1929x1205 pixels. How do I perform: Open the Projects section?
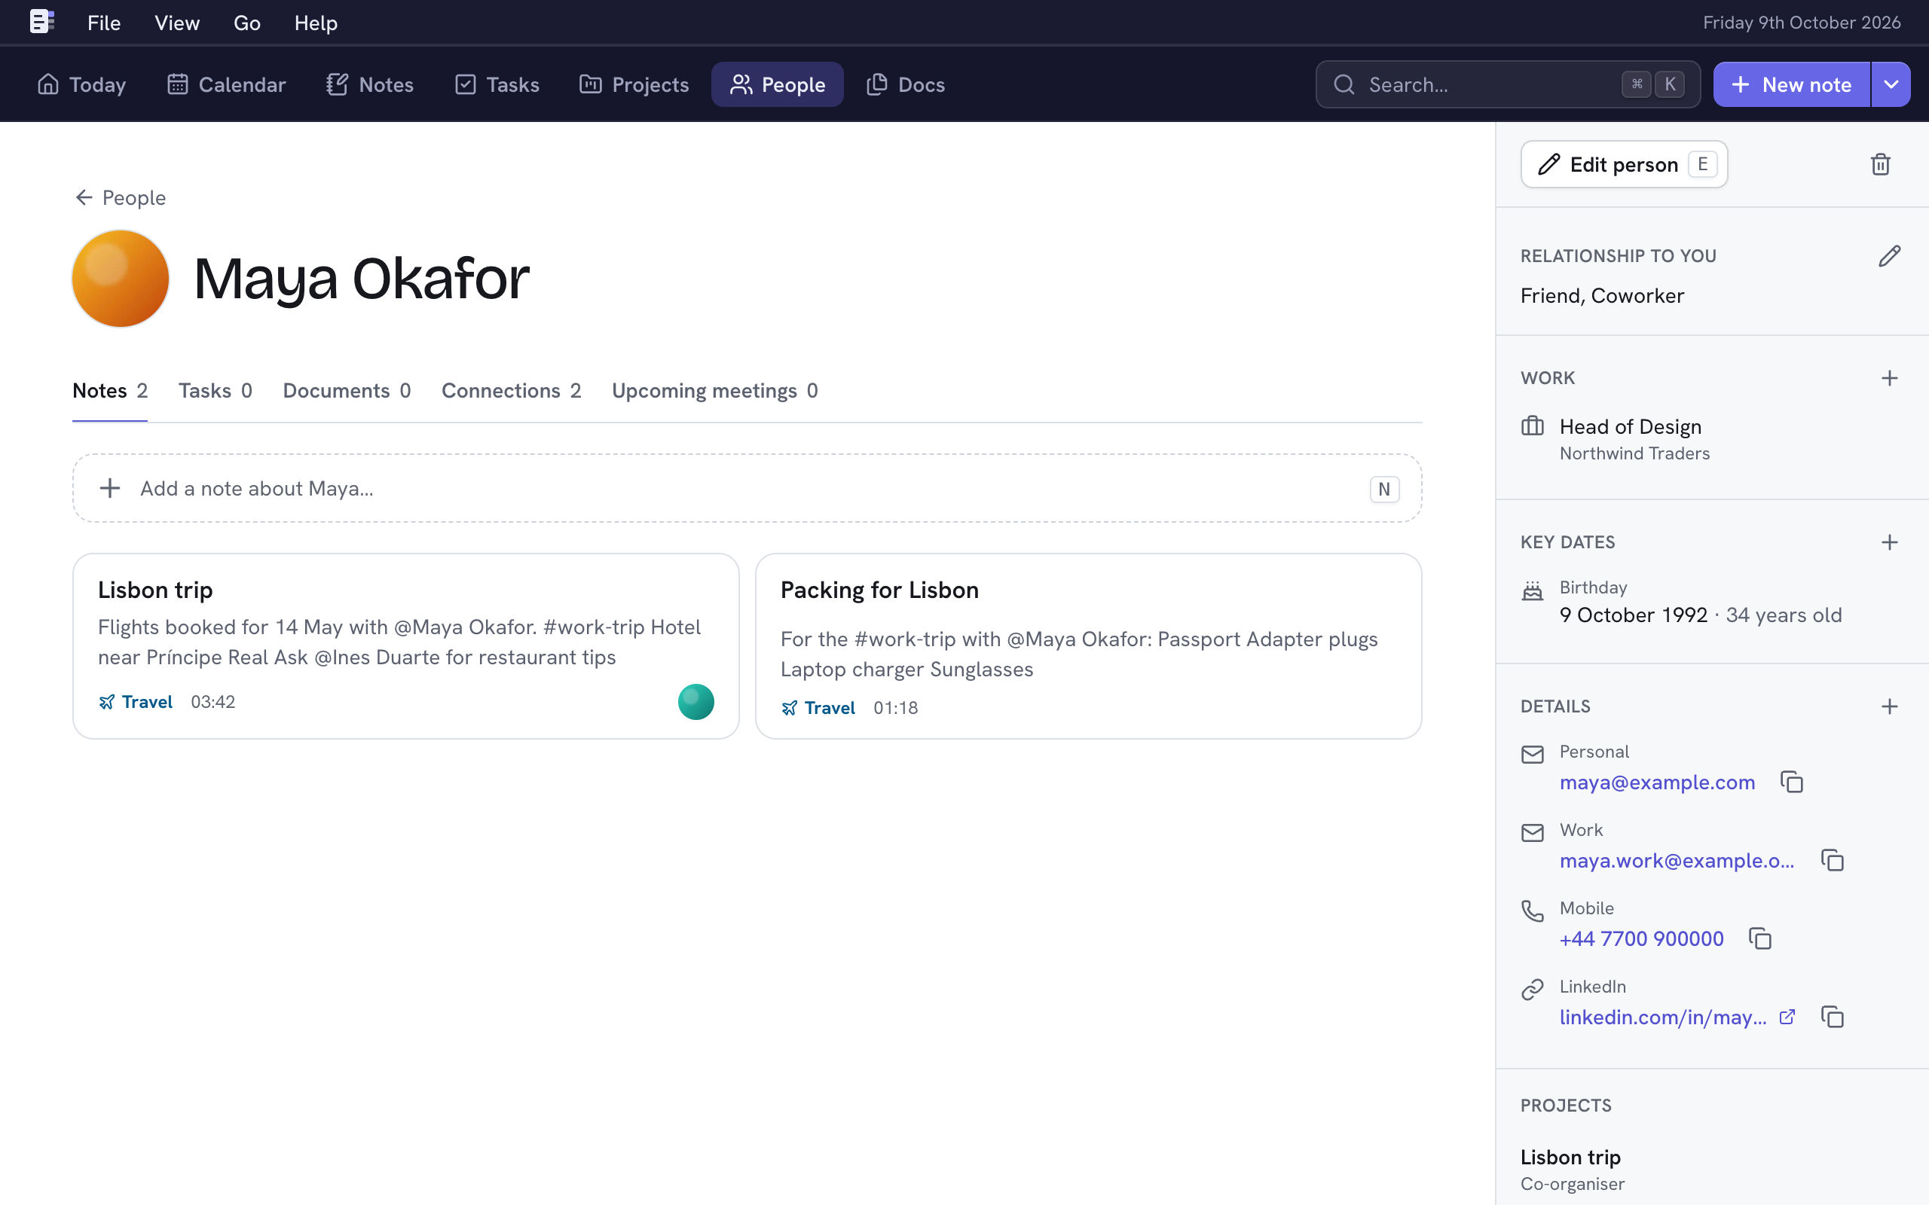(x=634, y=84)
